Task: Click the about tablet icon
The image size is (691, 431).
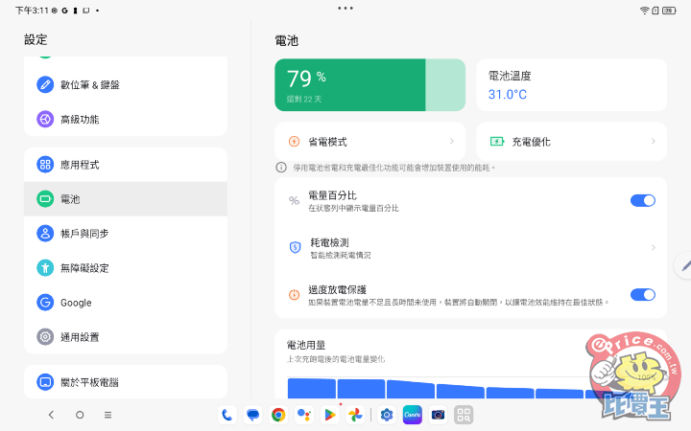Action: pyautogui.click(x=45, y=382)
